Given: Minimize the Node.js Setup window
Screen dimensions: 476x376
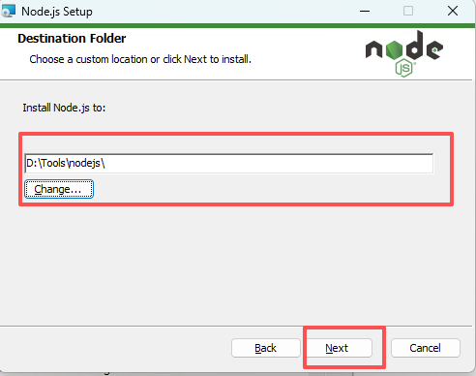Looking at the screenshot, I should [x=365, y=12].
